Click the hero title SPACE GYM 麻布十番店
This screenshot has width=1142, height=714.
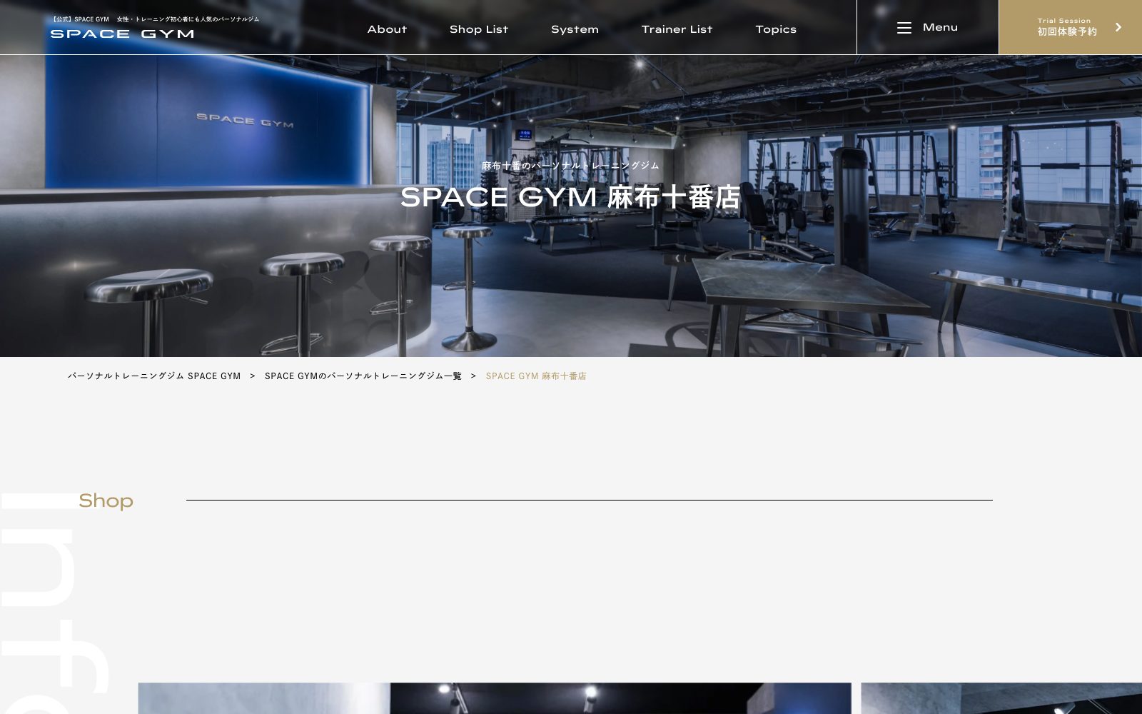click(570, 197)
